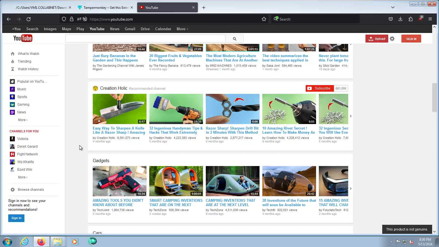
Task: Open Windows Explorer folder in taskbar
Action: click(58, 242)
